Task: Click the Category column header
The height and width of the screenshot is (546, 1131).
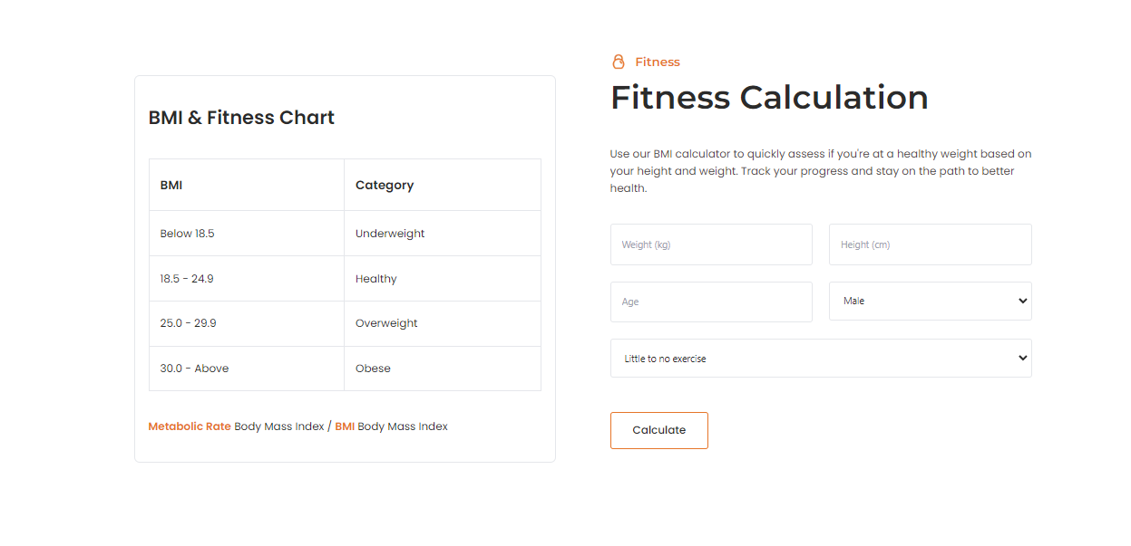Action: (x=385, y=186)
